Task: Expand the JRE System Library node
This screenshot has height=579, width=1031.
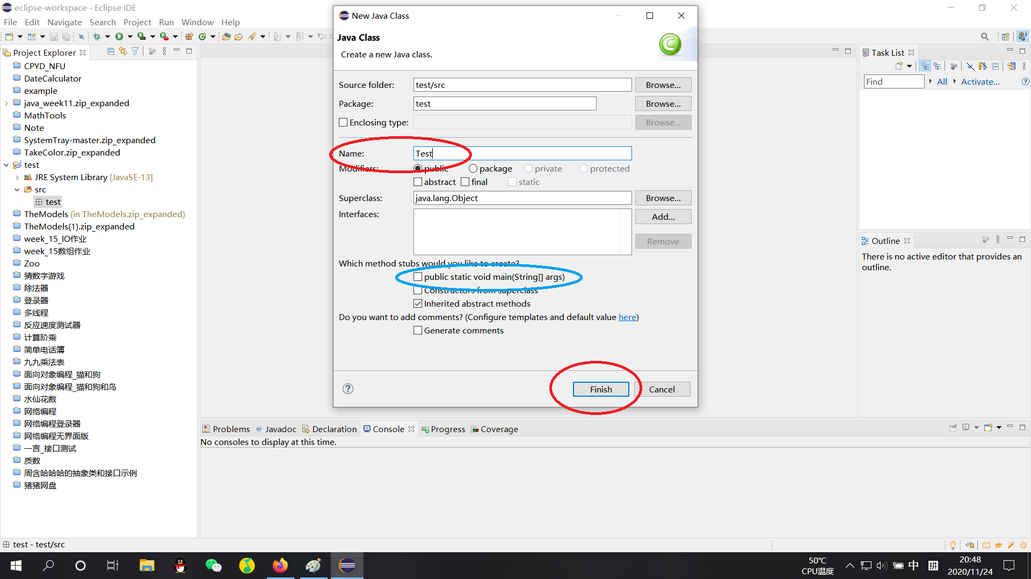Action: pos(17,177)
